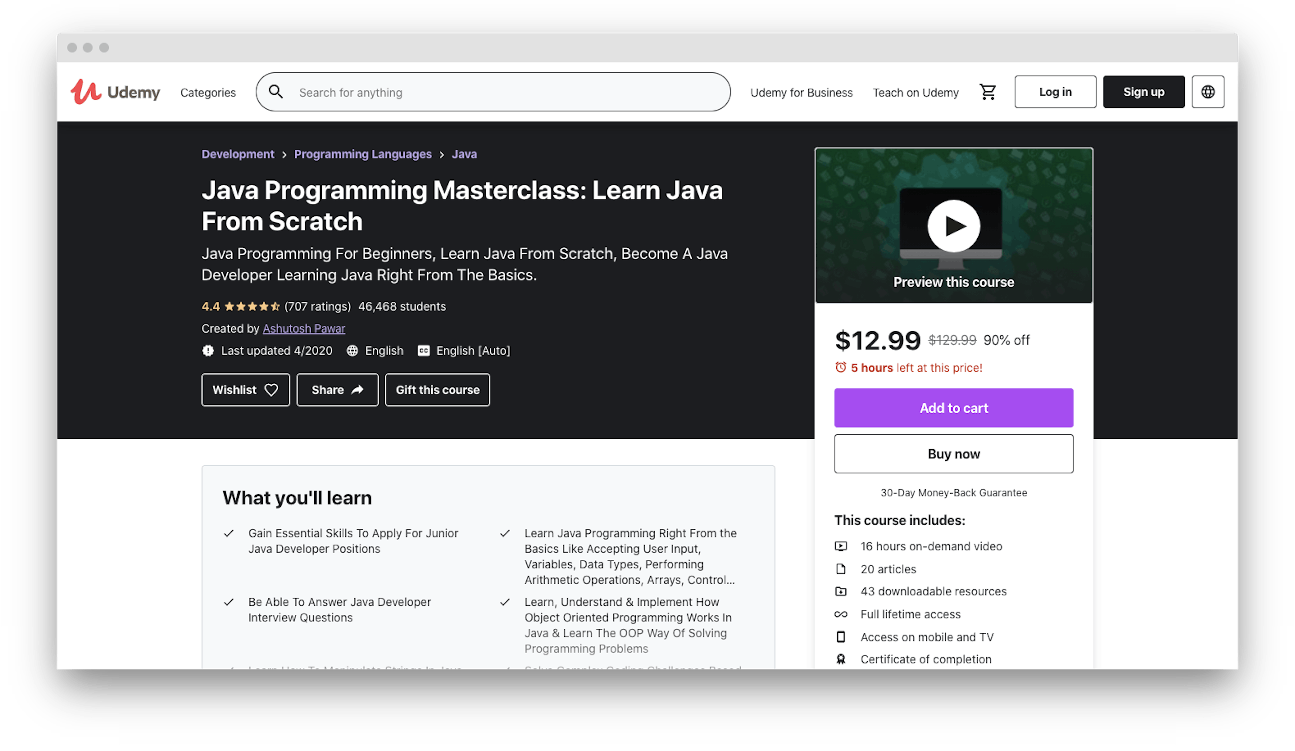Play the course preview video
This screenshot has height=751, width=1295.
click(953, 226)
